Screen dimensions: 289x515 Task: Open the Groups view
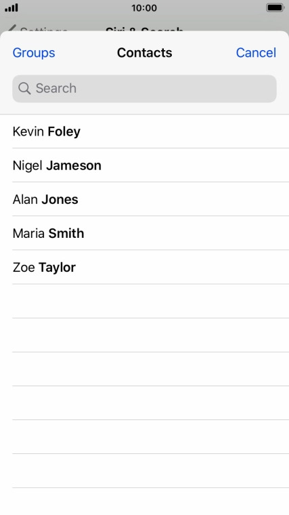click(x=34, y=53)
